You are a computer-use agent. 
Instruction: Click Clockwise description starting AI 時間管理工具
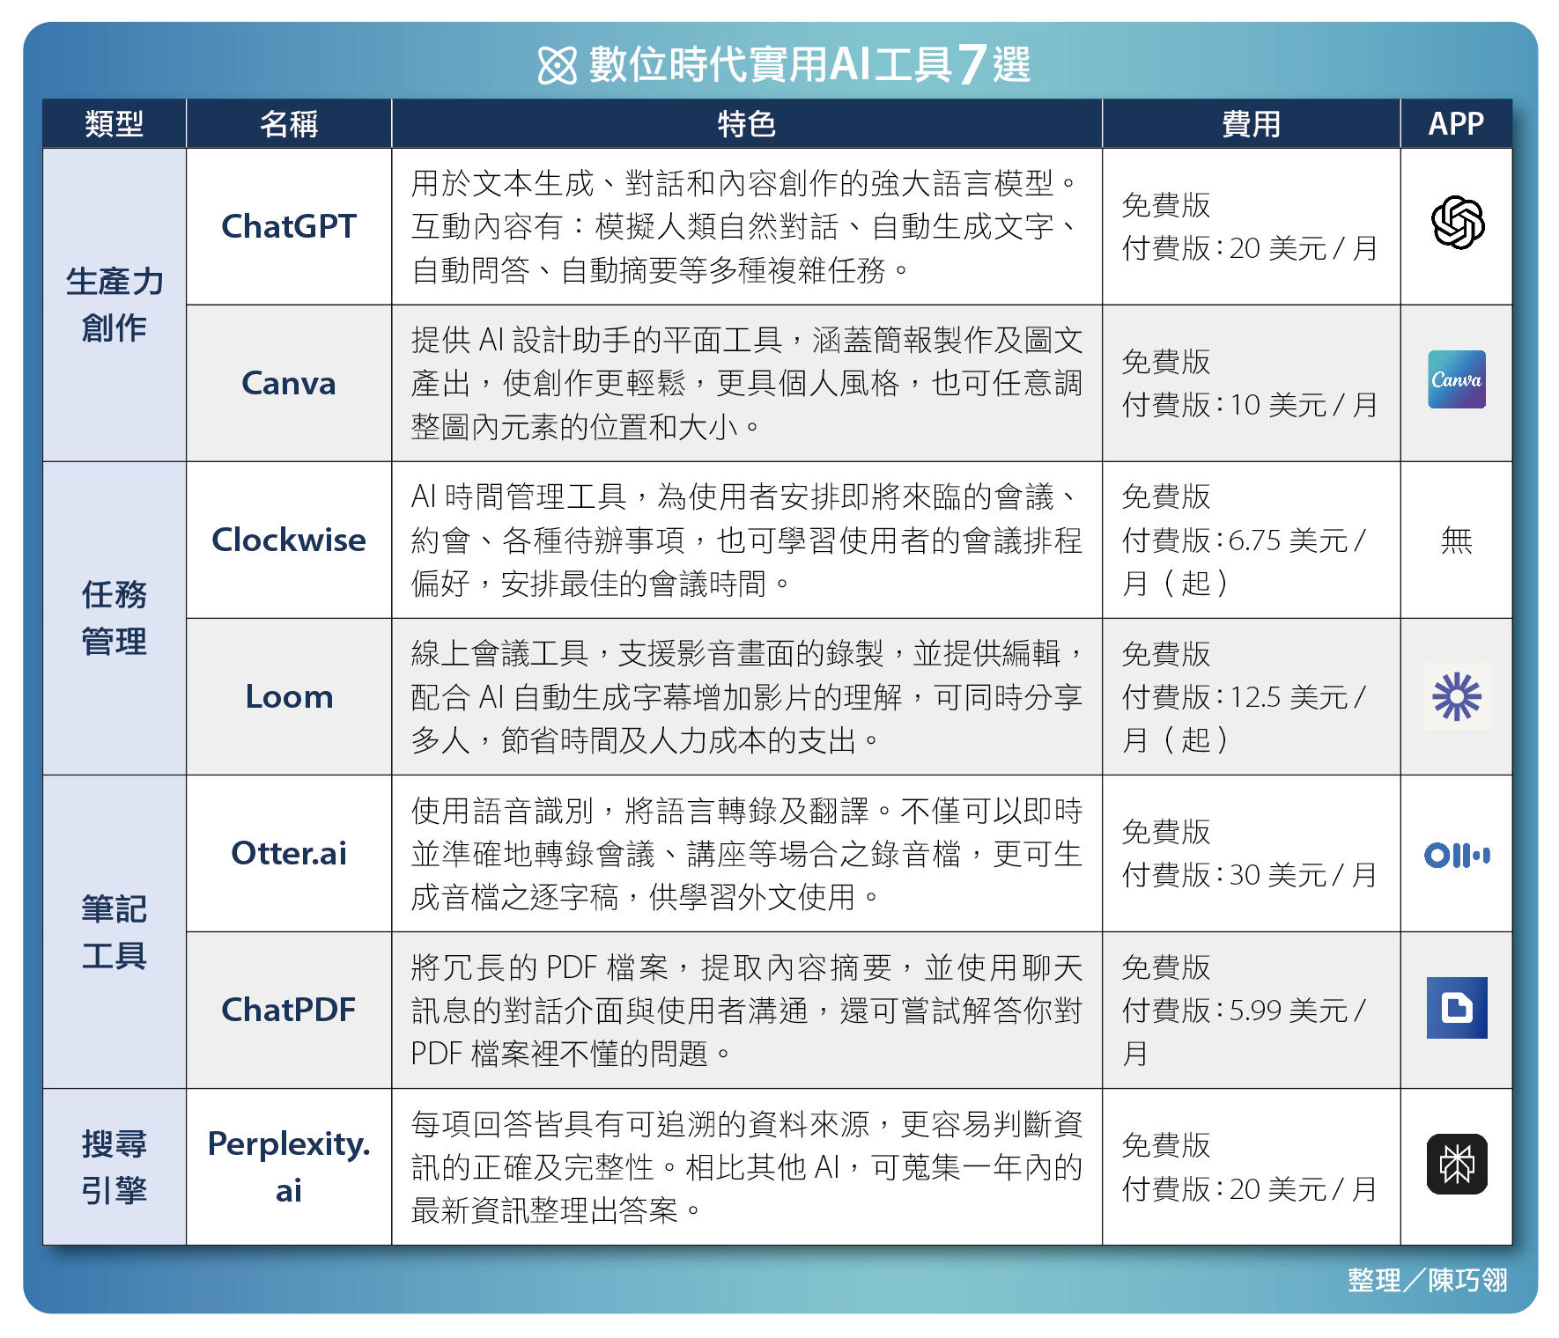click(747, 540)
